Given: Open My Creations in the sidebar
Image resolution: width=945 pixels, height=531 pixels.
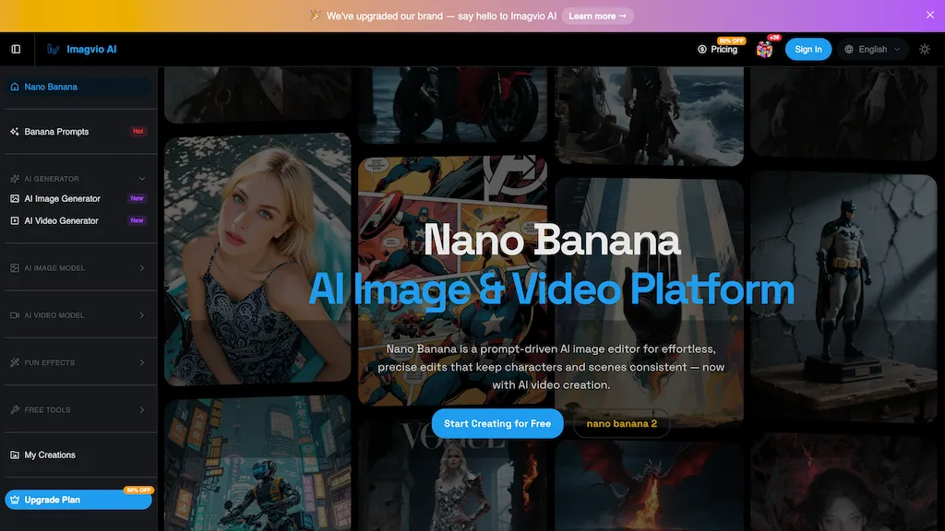Looking at the screenshot, I should click(78, 455).
